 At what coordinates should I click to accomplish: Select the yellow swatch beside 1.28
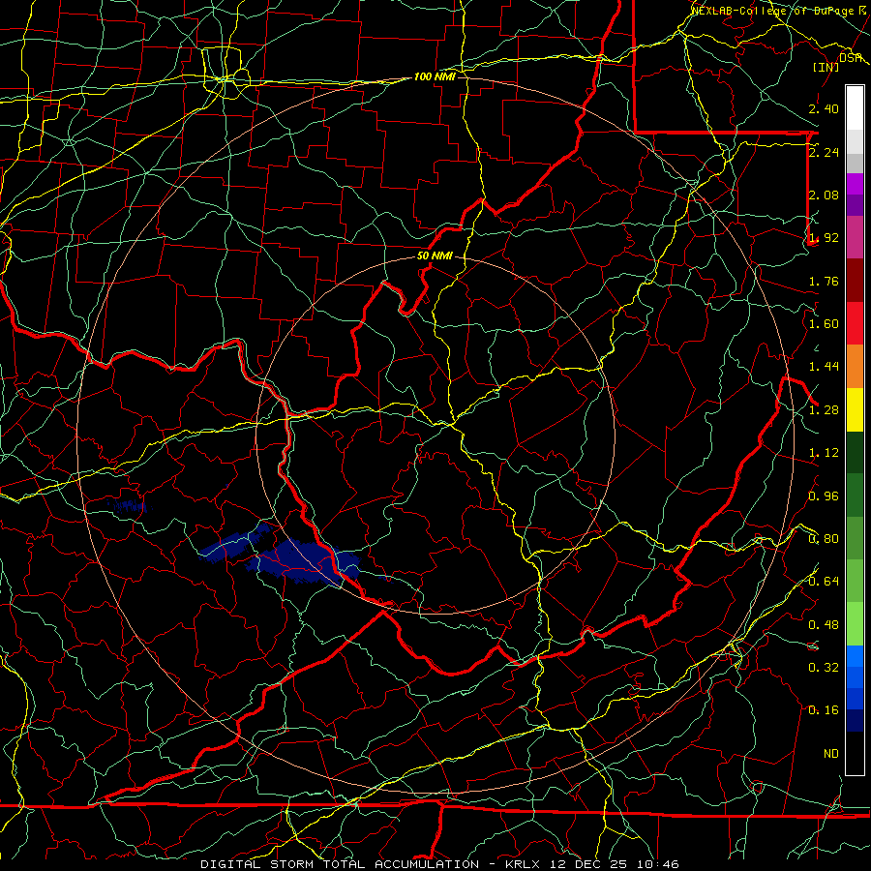(x=855, y=409)
